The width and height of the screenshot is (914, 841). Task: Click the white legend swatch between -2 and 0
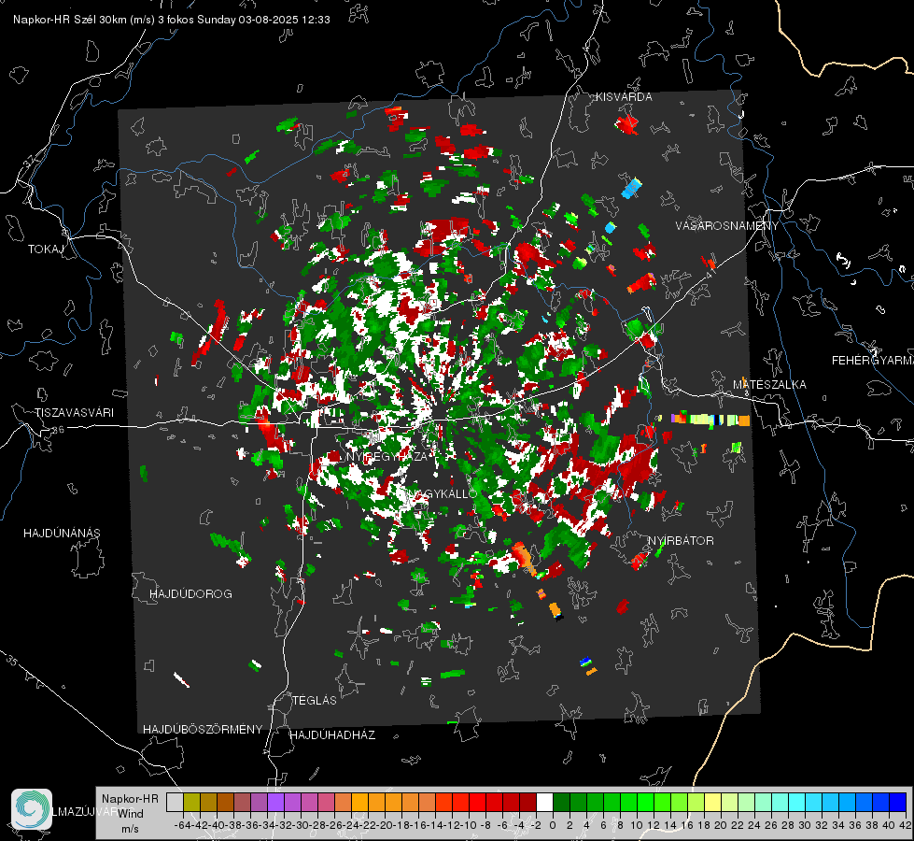click(544, 803)
